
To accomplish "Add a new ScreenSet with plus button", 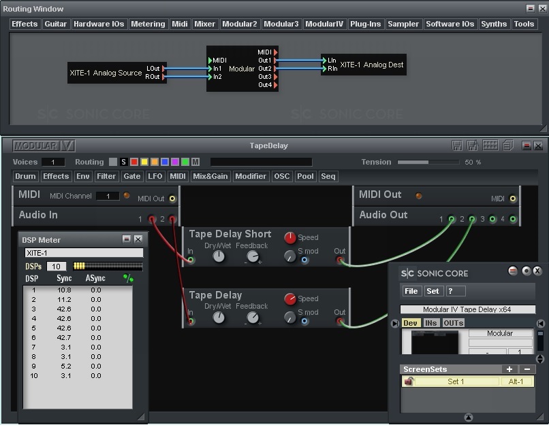I will point(509,369).
